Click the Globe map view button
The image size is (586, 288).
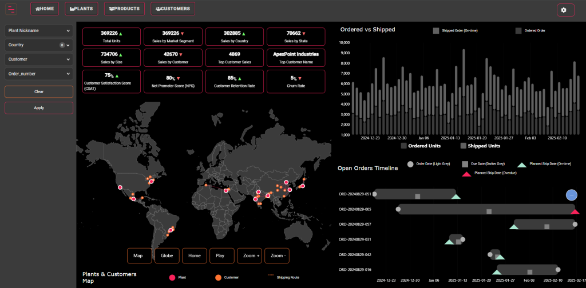point(167,256)
